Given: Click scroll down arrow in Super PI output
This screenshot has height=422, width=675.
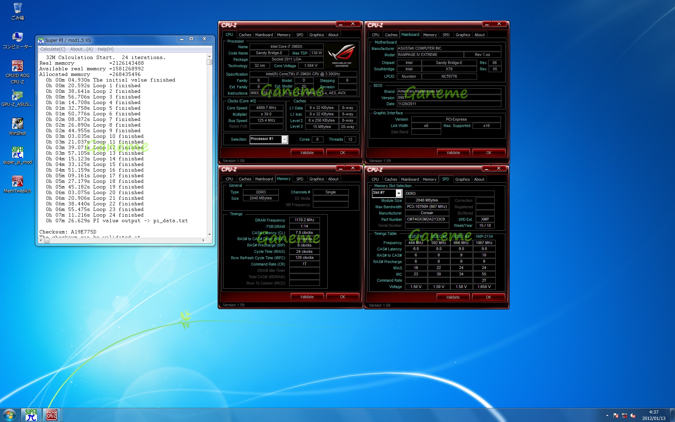Looking at the screenshot, I should [x=210, y=234].
